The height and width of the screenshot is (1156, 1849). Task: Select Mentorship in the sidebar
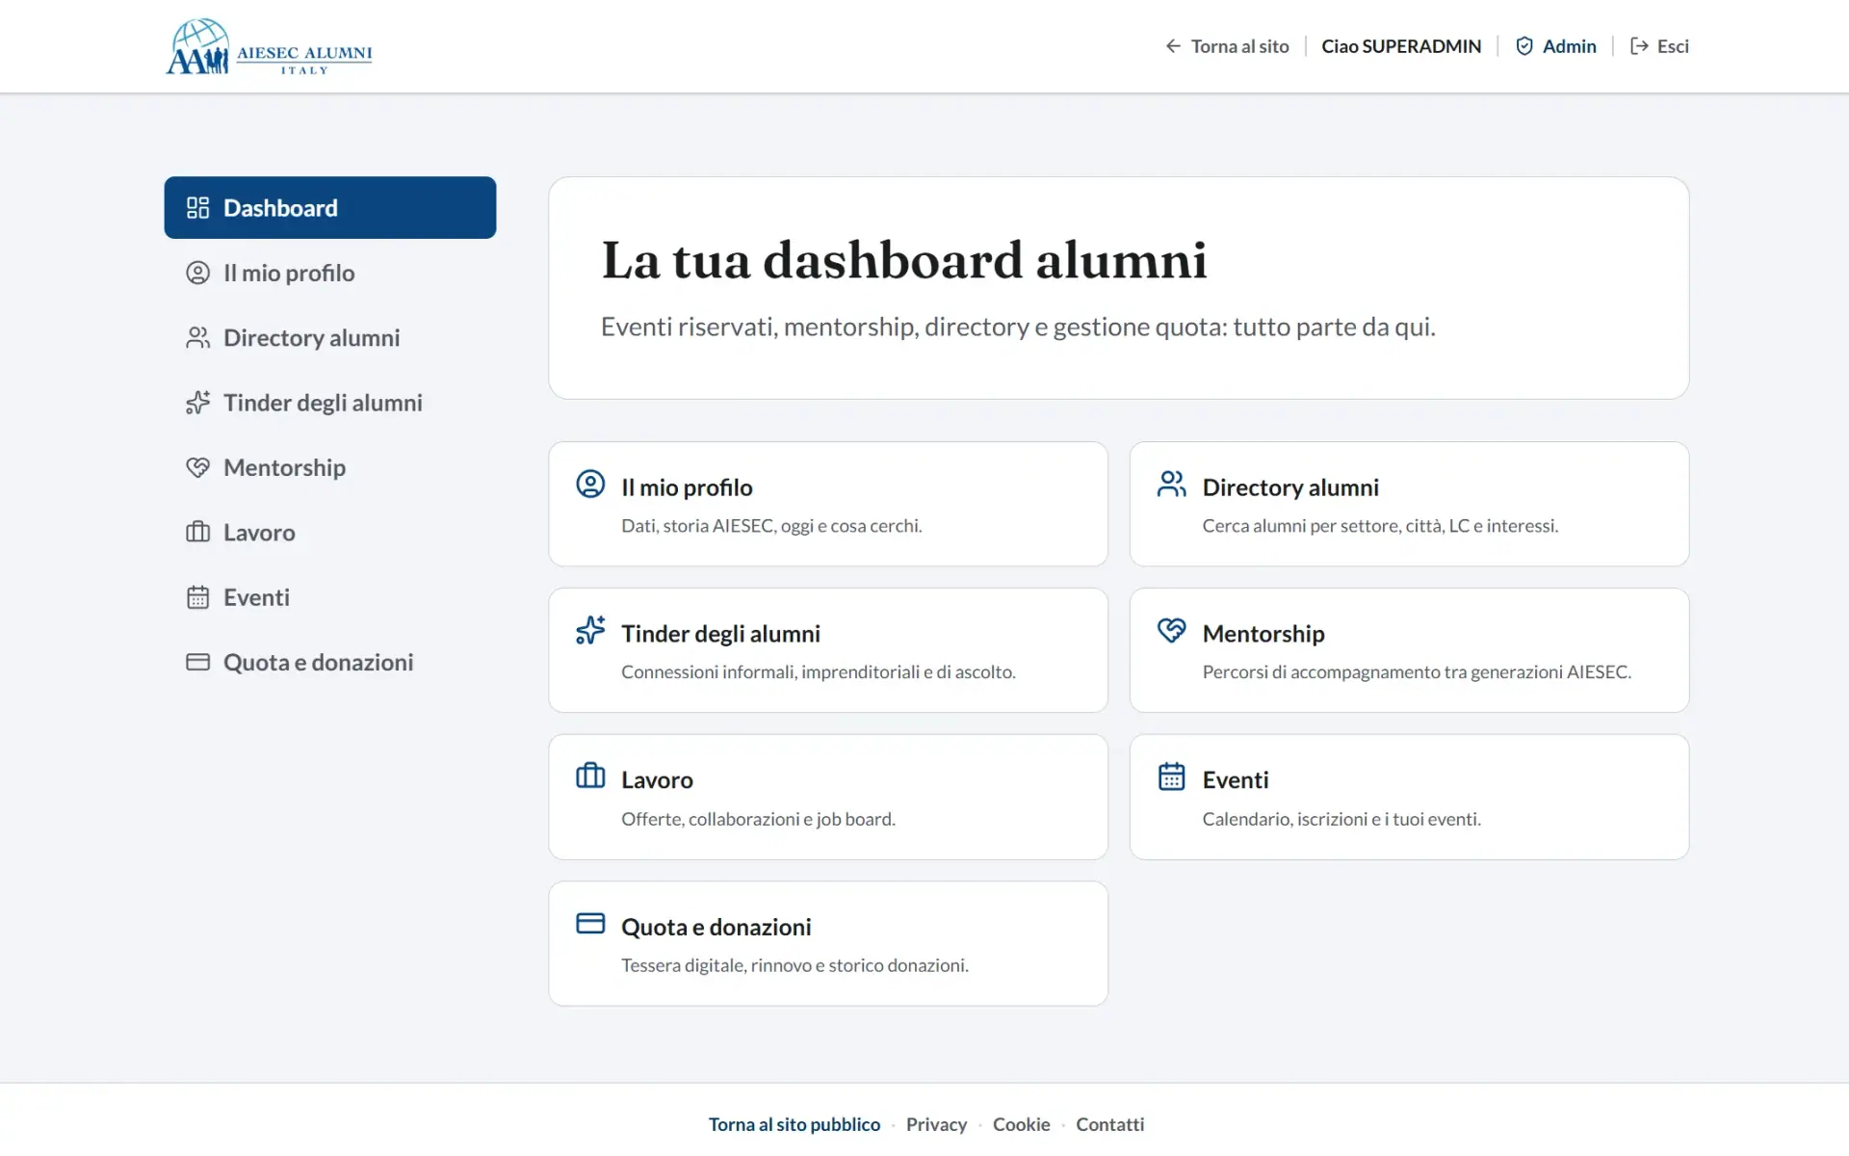point(330,467)
